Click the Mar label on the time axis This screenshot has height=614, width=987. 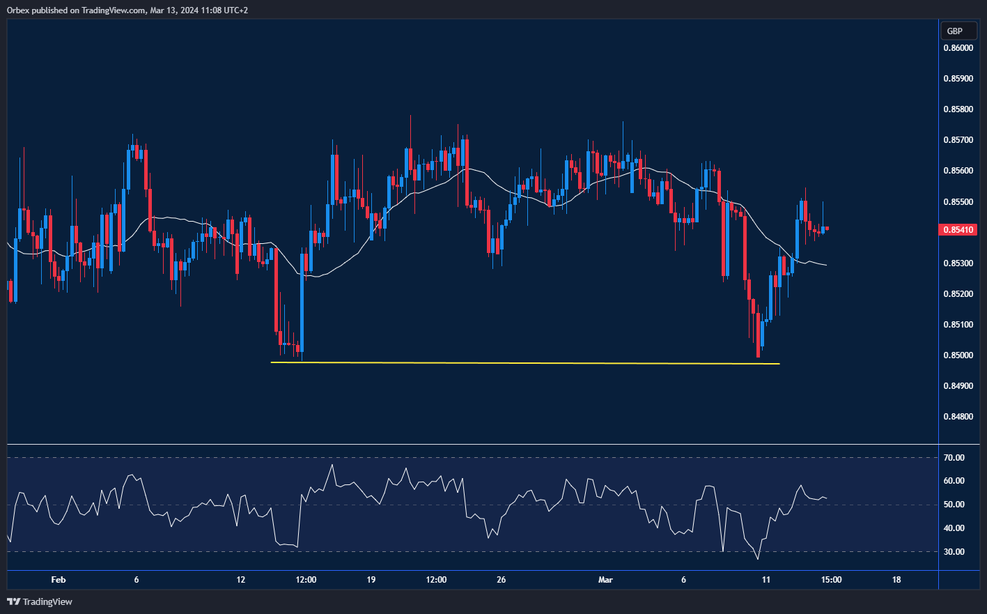click(x=605, y=579)
